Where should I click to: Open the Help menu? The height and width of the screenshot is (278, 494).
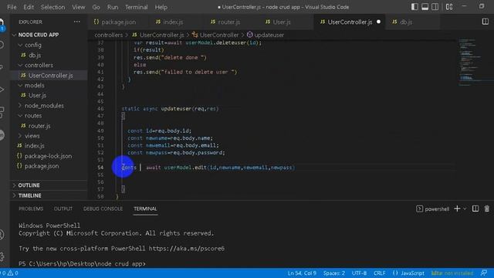click(x=161, y=7)
